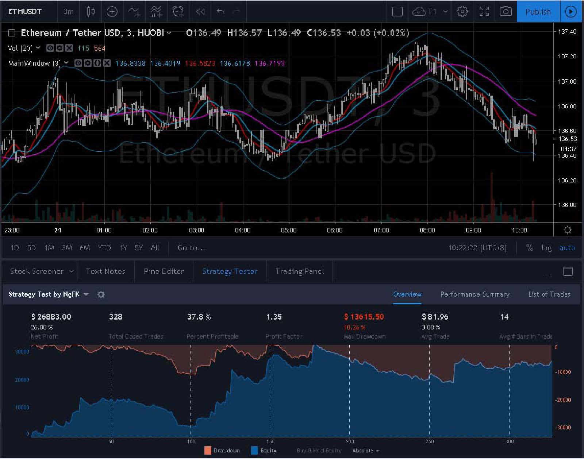Viewport: 584px width, 459px height.
Task: Select the Strategy Tester tab
Action: (230, 271)
